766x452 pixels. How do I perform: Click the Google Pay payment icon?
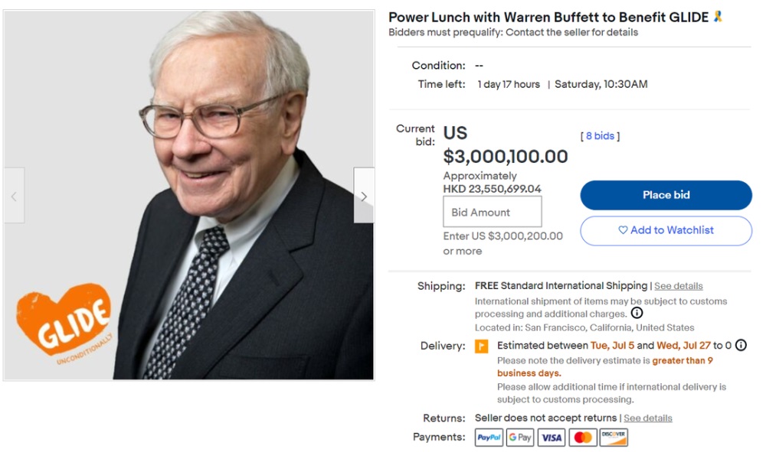tap(520, 437)
